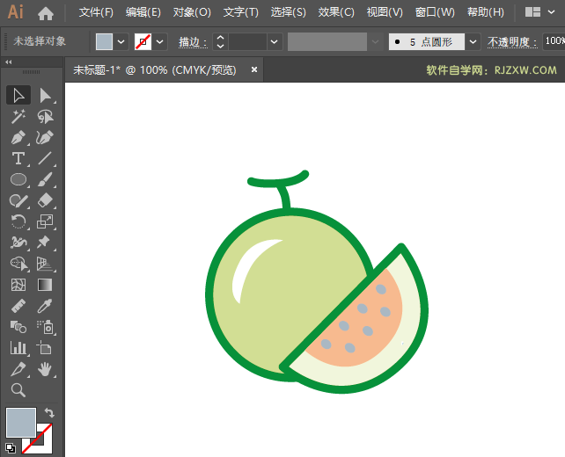Click the 不透明度 opacity label
Viewport: 565px width, 457px height.
click(512, 41)
